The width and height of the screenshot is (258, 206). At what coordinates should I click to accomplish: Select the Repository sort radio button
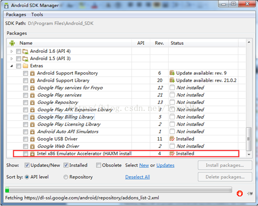66,177
